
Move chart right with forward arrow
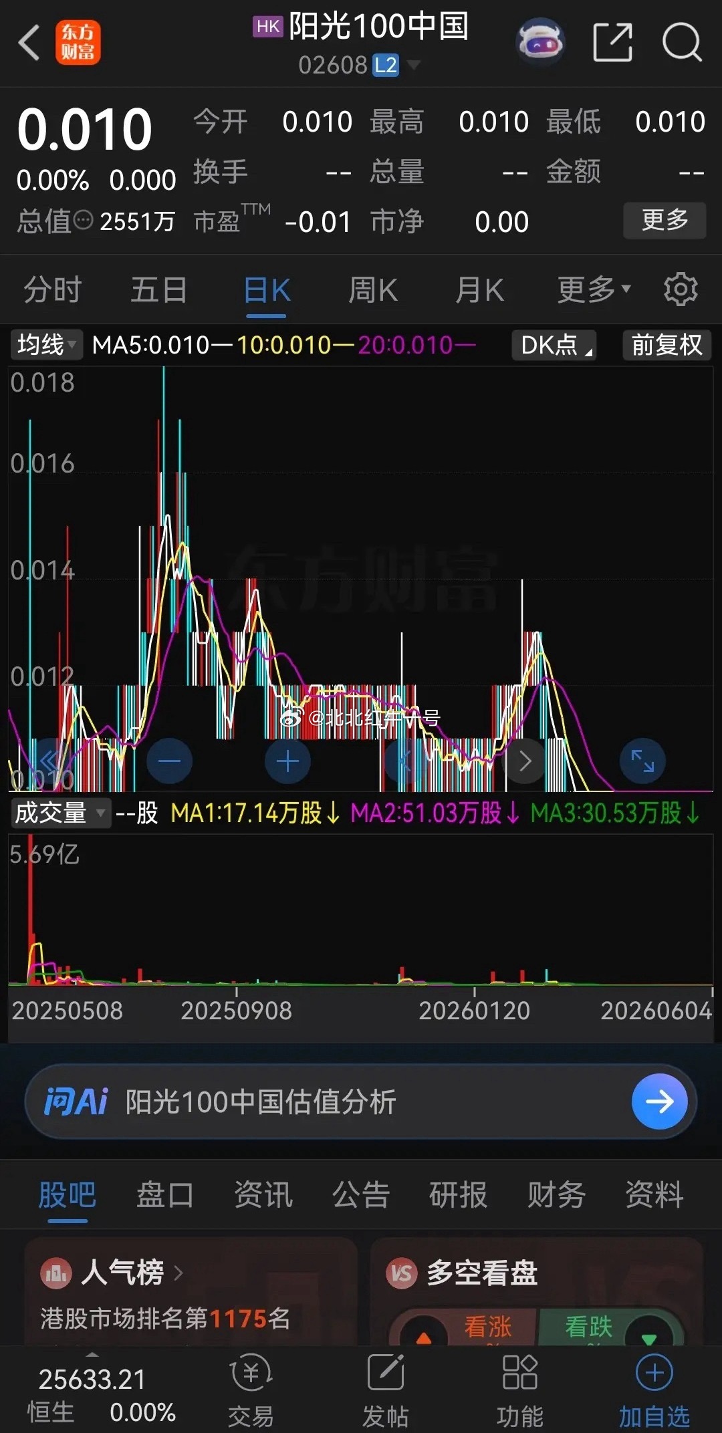(x=525, y=761)
